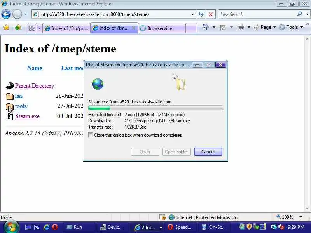The width and height of the screenshot is (311, 233).
Task: Minimize the download dialog window
Action: (197, 65)
